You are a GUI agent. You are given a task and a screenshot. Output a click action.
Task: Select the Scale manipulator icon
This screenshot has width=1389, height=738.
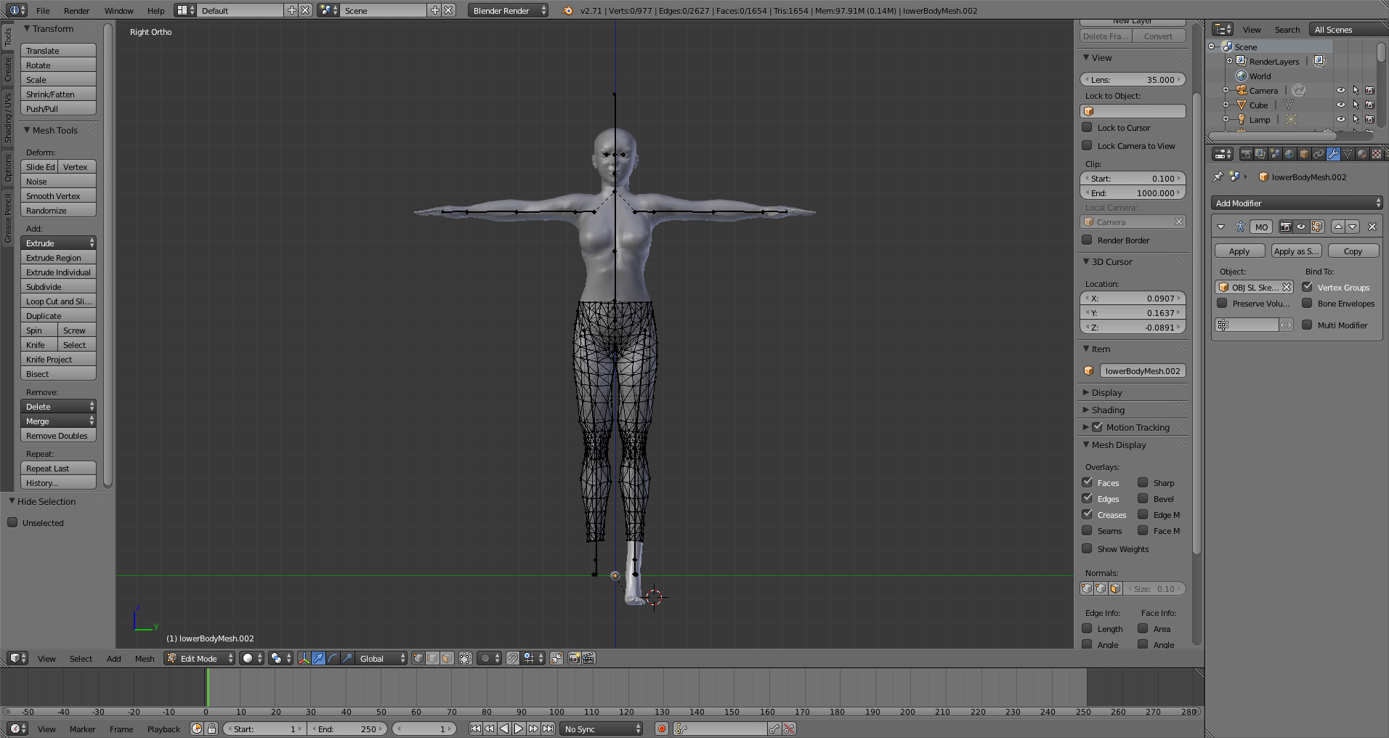click(347, 658)
